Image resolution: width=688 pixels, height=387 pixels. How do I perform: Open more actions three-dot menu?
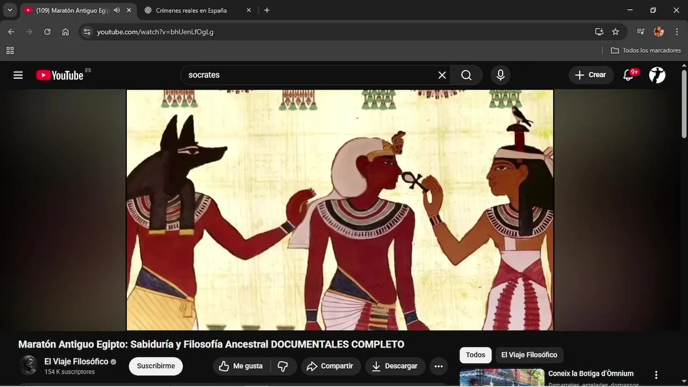tap(439, 366)
